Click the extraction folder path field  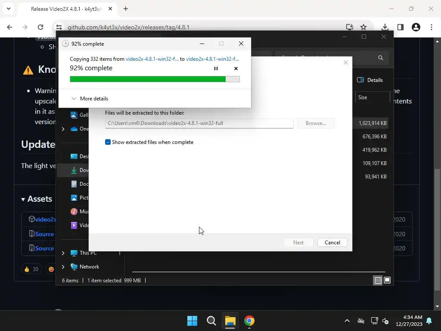click(x=199, y=123)
